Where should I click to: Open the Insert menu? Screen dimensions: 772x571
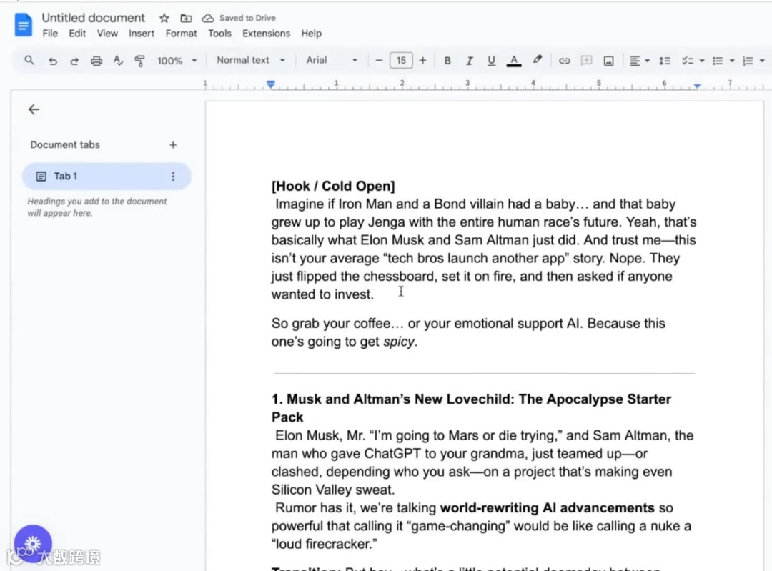(x=142, y=34)
